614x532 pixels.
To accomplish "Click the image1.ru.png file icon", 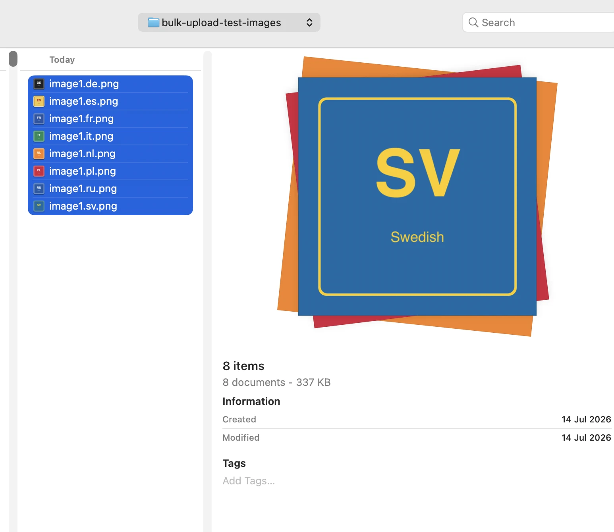I will 39,189.
